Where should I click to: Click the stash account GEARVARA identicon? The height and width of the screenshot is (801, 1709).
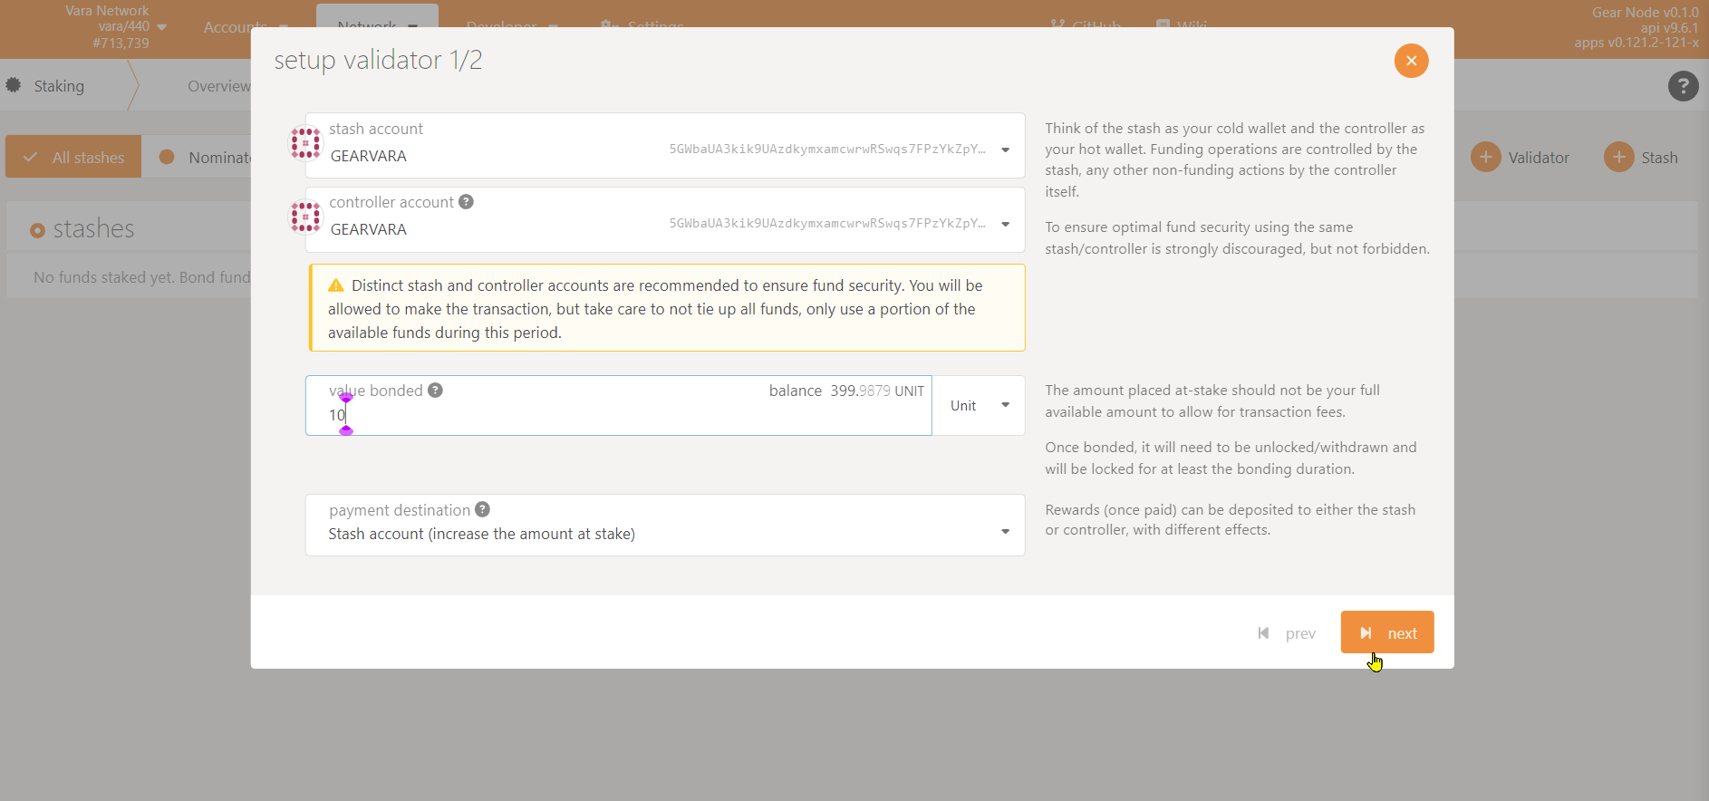click(x=305, y=143)
